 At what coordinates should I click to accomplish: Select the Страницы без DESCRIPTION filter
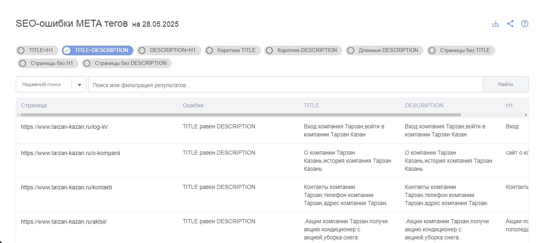point(127,63)
